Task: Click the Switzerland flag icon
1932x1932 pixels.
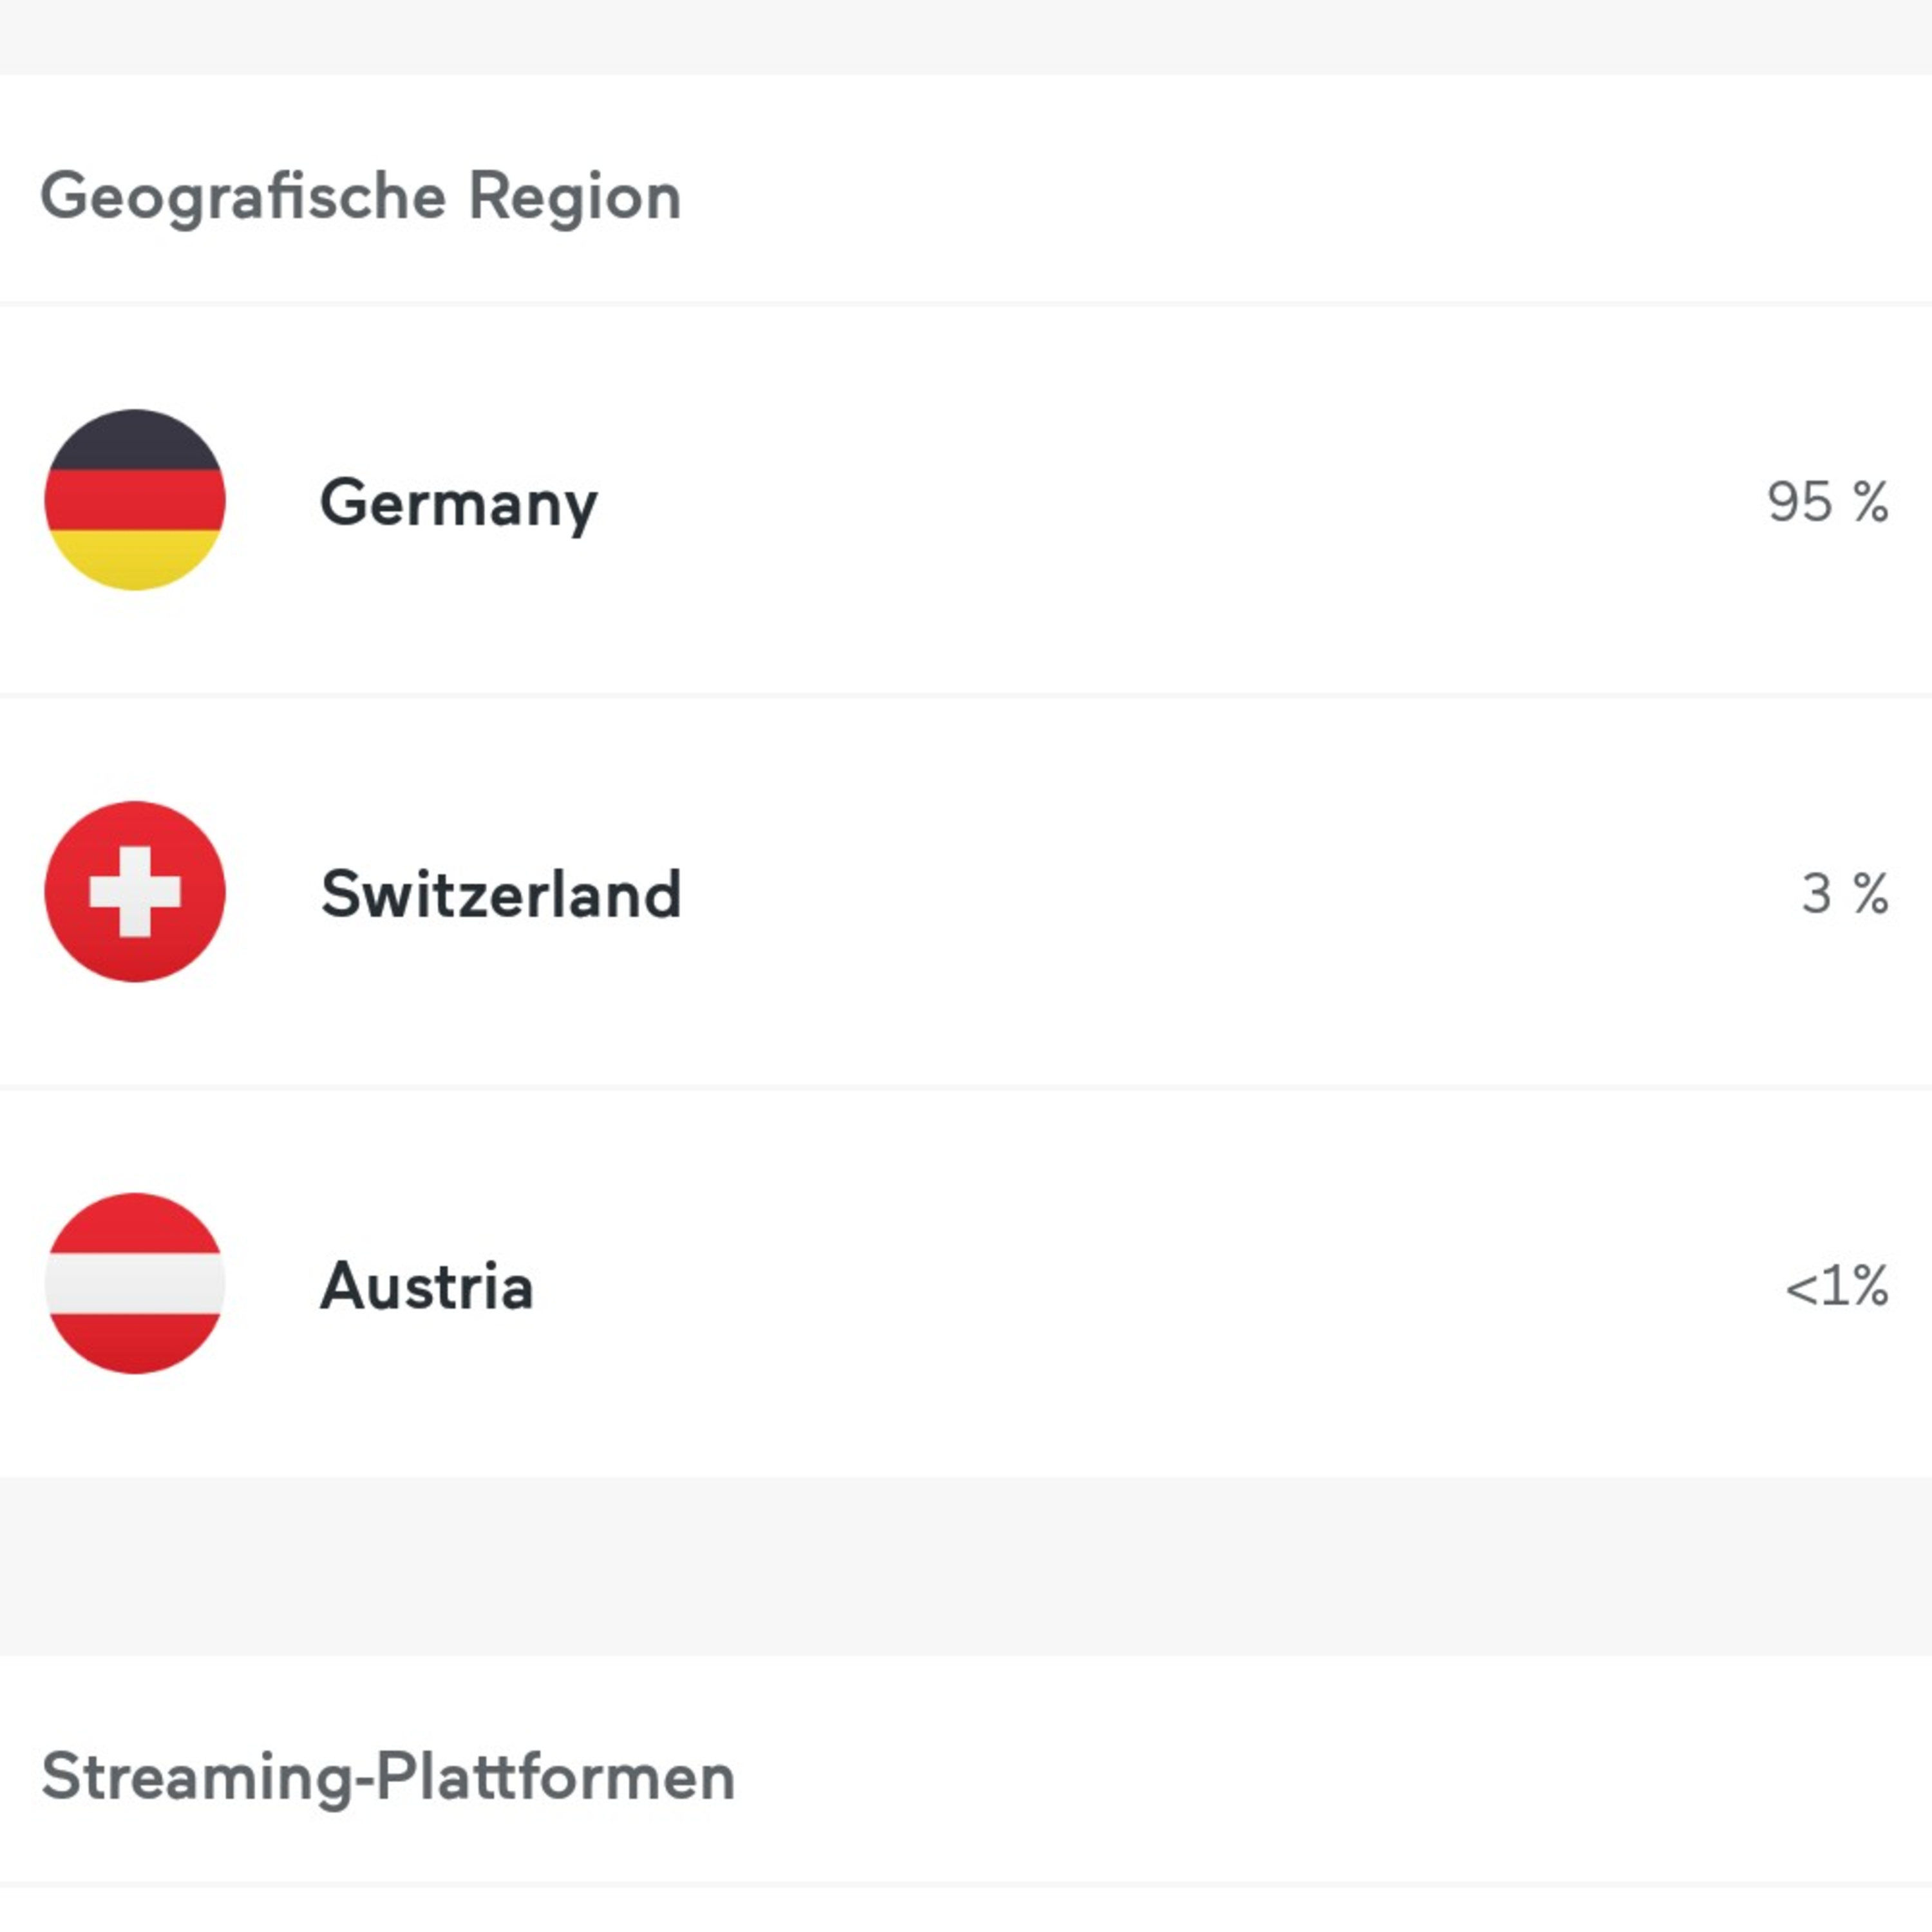Action: 135,891
